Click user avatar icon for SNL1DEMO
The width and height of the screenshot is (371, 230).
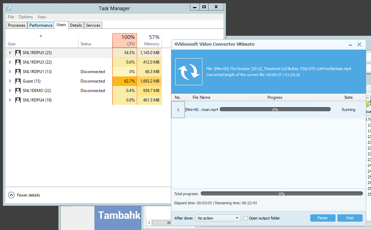pyautogui.click(x=18, y=91)
